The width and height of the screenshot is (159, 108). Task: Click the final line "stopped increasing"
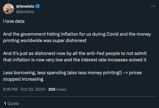pos(23,79)
